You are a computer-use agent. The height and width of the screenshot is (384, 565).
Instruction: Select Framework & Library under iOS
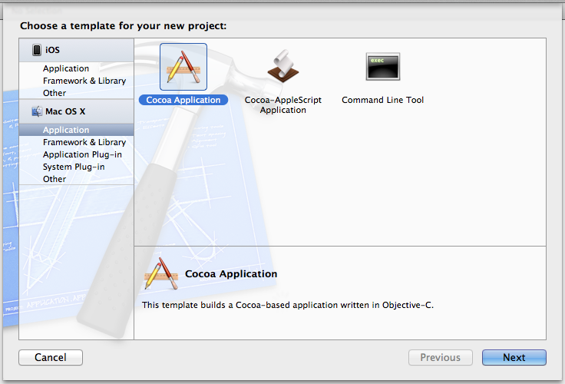point(84,81)
